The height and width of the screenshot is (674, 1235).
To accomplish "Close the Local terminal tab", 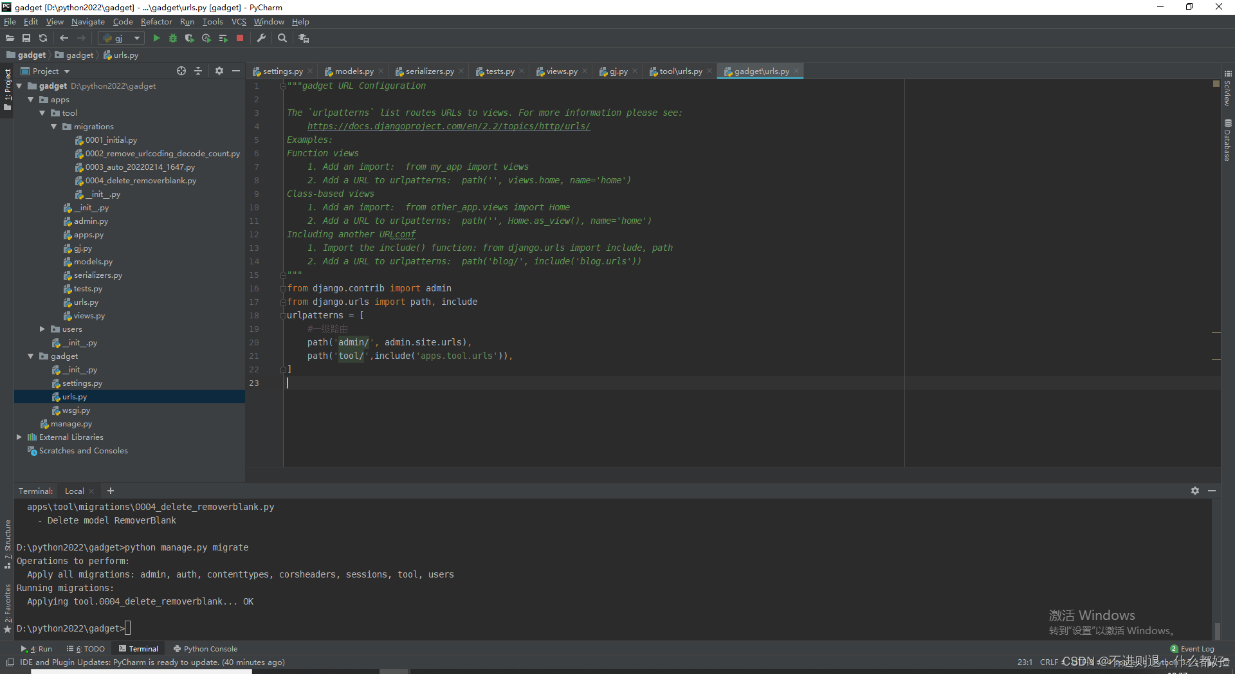I will pos(91,491).
